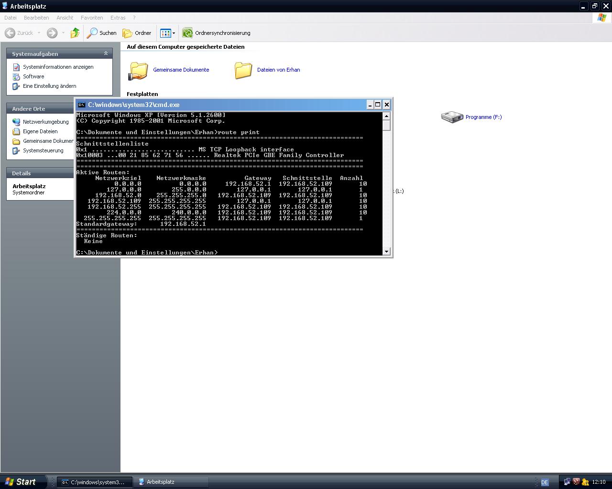Click the Systemsteuerung icon
This screenshot has height=489, width=612.
click(x=16, y=150)
